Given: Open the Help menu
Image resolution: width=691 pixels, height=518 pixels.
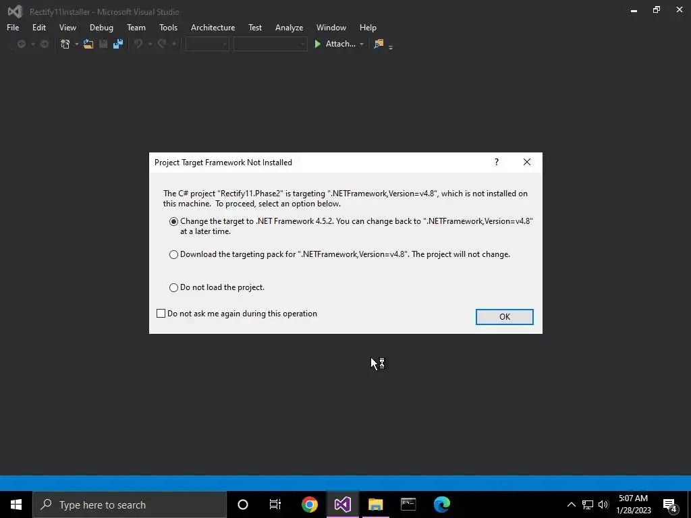Looking at the screenshot, I should pos(368,27).
